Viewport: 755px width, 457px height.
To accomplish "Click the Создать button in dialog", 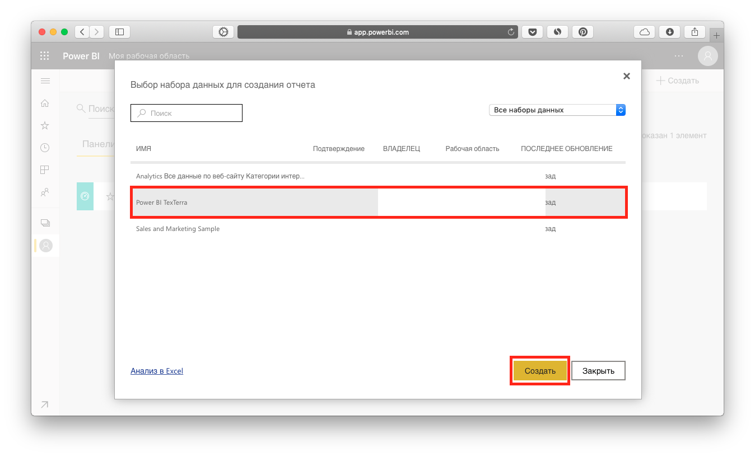I will (x=540, y=371).
